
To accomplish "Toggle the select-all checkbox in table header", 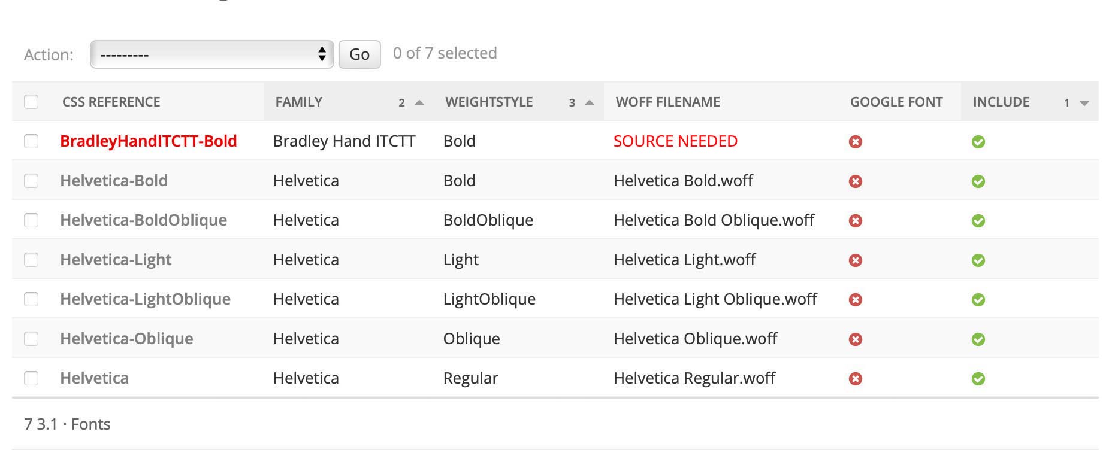I will click(x=31, y=102).
